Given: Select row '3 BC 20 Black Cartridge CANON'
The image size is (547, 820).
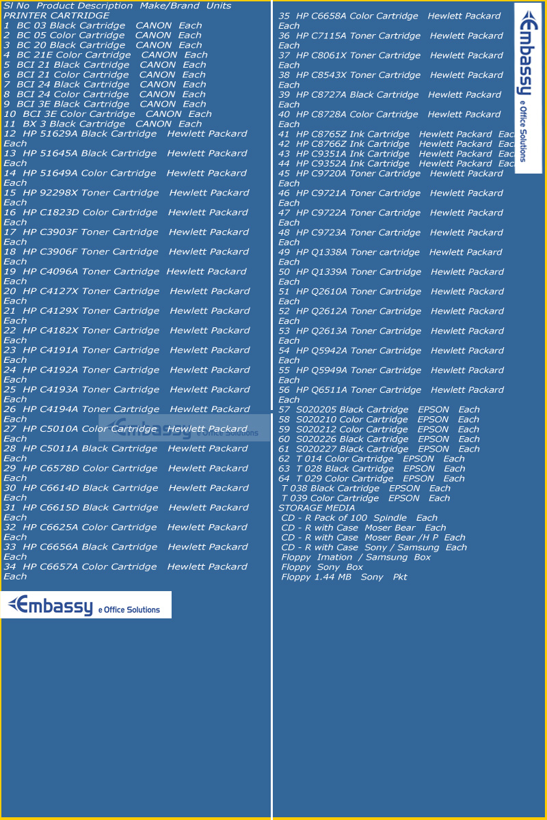Looking at the screenshot, I should point(103,45).
